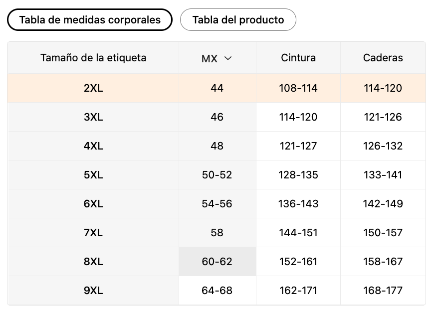Click the Cintura column header
437x312 pixels.
click(x=298, y=58)
